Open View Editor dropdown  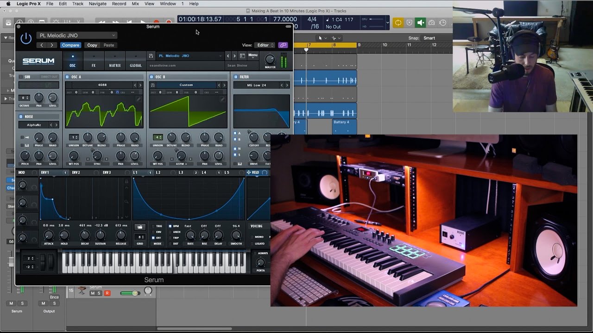(x=264, y=45)
